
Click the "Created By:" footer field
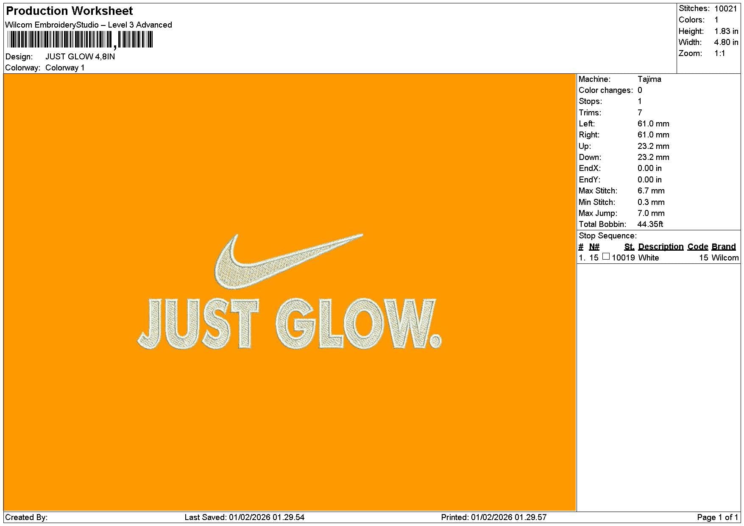[x=26, y=518]
